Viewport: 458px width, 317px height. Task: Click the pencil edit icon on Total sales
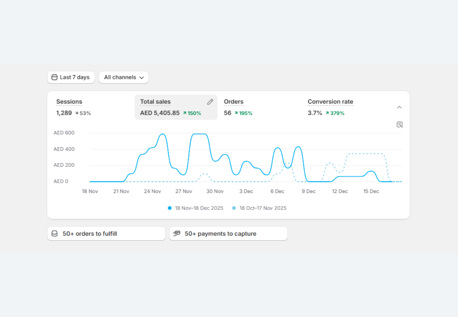210,102
